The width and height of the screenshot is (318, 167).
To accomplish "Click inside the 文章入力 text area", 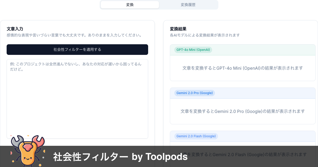I will click(77, 98).
